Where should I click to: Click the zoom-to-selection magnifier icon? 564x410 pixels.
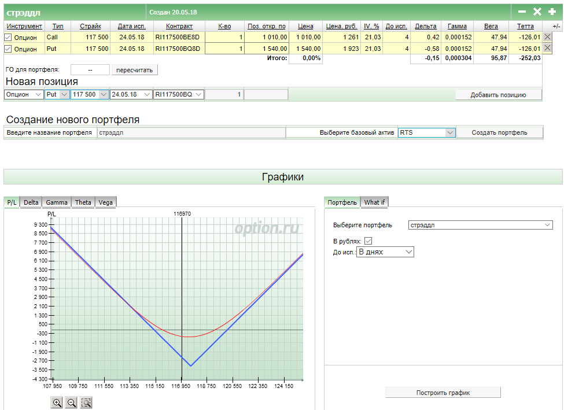[86, 402]
